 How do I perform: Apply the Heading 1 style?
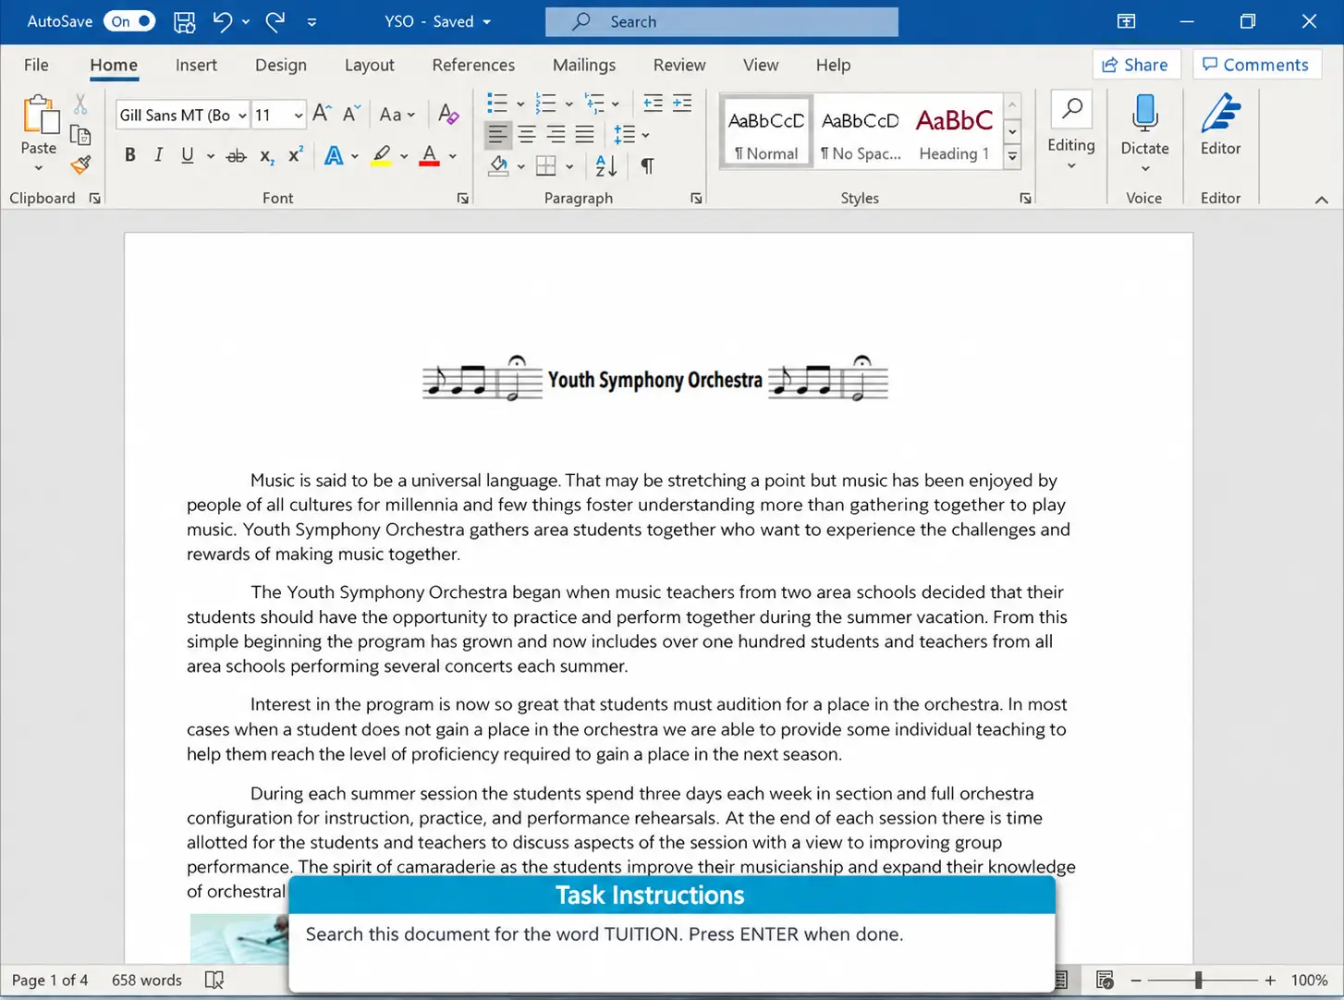(954, 132)
